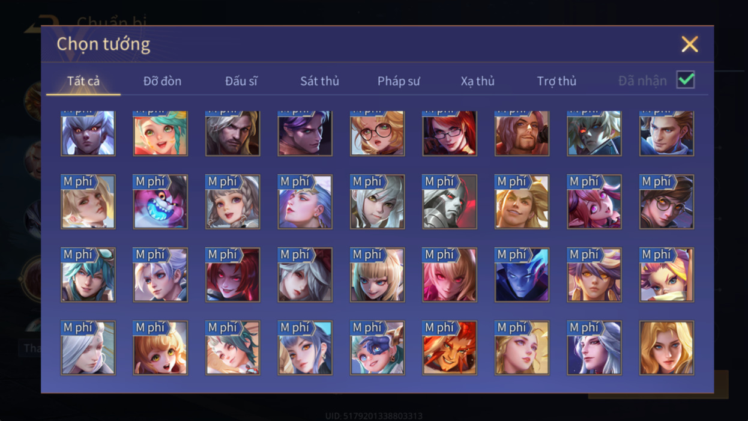The width and height of the screenshot is (748, 421).
Task: Select the hero wearing a blue eye mask
Action: 377,348
